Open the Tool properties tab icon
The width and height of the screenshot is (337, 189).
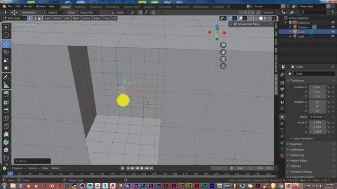pos(282,75)
